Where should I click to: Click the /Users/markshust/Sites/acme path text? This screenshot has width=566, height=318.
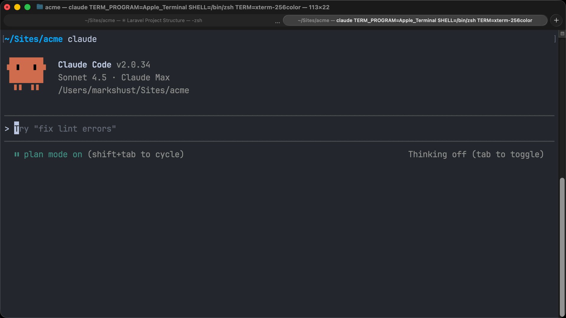(x=124, y=90)
